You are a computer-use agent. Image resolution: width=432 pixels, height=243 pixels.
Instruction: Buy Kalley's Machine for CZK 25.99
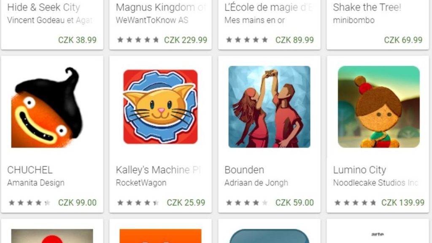pos(186,202)
